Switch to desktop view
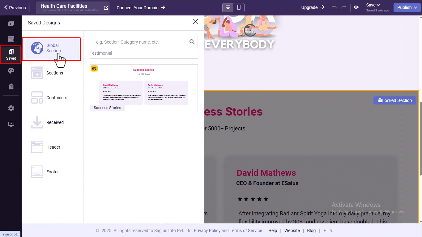Screen dimensions: 422x237 228,7
